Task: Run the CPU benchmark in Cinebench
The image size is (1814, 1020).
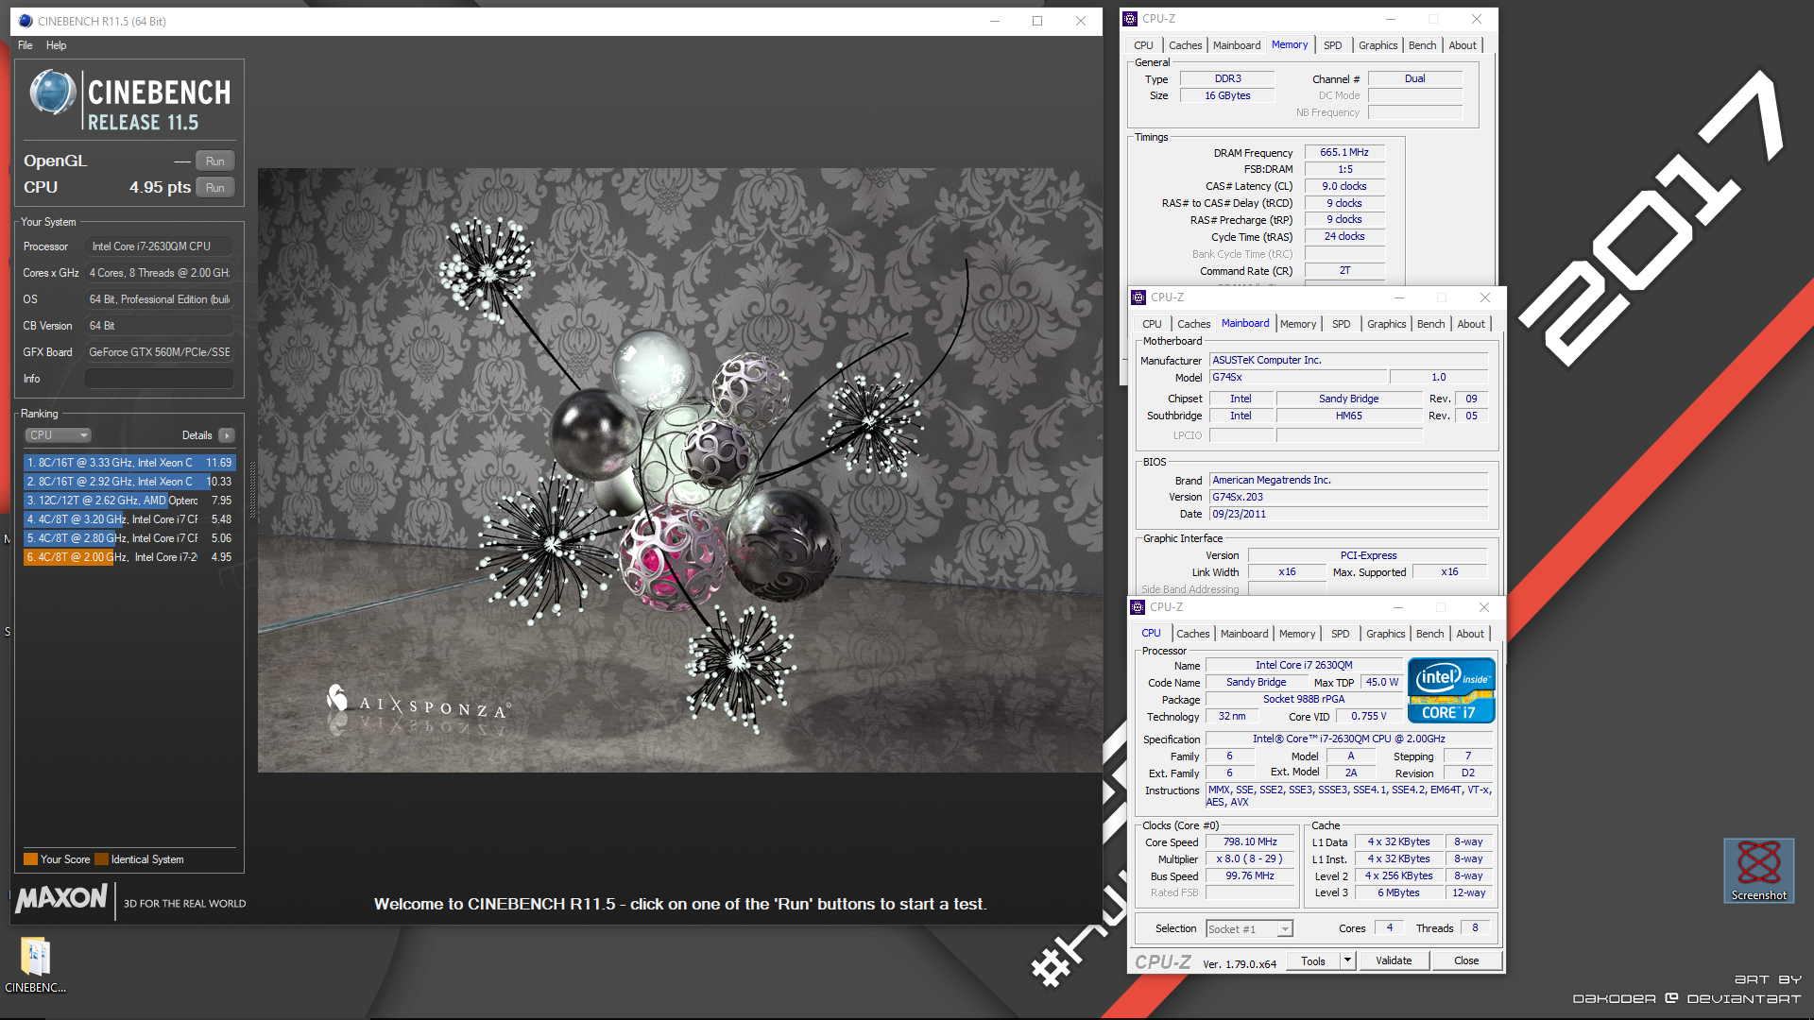Action: (x=214, y=188)
